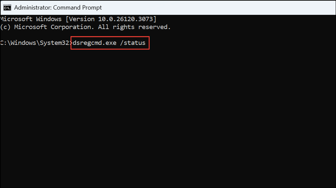
Task: Click the /status argument in the command
Action: pos(133,43)
